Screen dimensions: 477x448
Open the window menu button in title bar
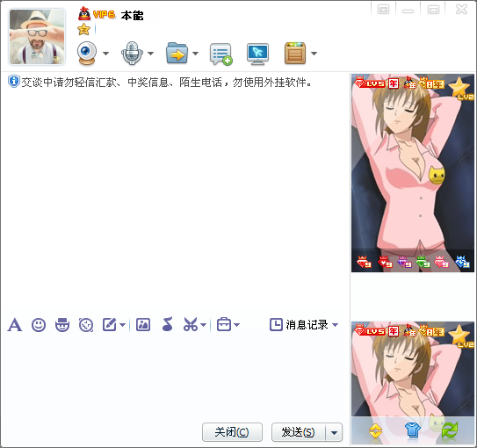click(383, 10)
